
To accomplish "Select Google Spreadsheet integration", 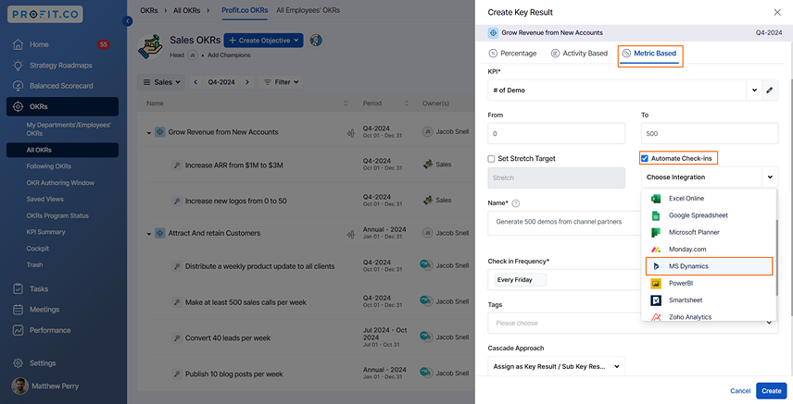I will (x=709, y=215).
